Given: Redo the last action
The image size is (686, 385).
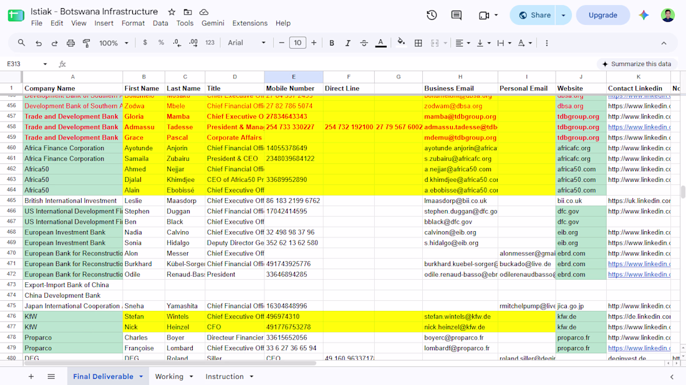Looking at the screenshot, I should tap(55, 43).
